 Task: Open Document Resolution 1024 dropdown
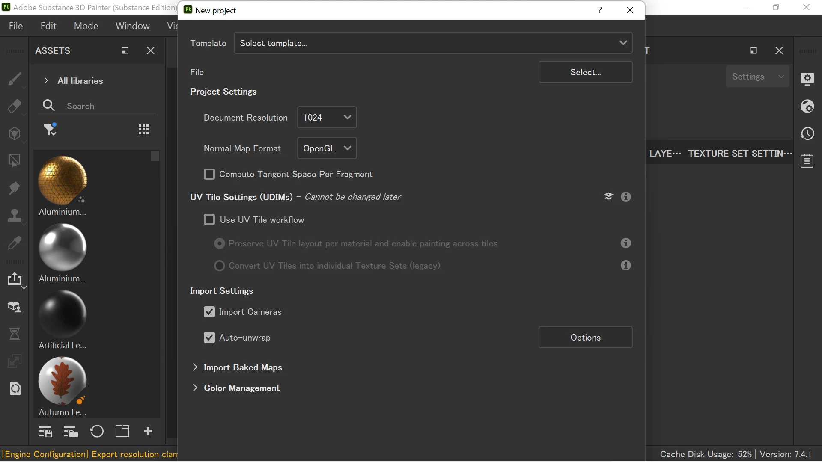(327, 118)
